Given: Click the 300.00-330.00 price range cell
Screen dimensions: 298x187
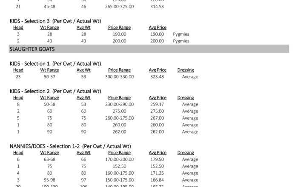Looking at the screenshot, I should click(119, 77).
